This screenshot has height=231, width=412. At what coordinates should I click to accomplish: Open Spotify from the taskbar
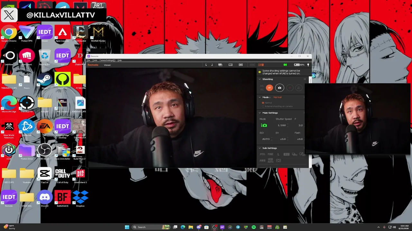254,227
